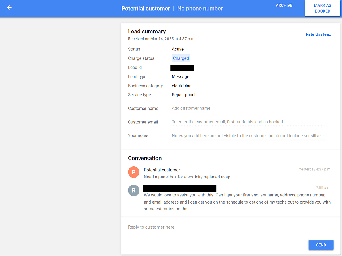
Task: Click the No phone number header text
Action: (200, 9)
